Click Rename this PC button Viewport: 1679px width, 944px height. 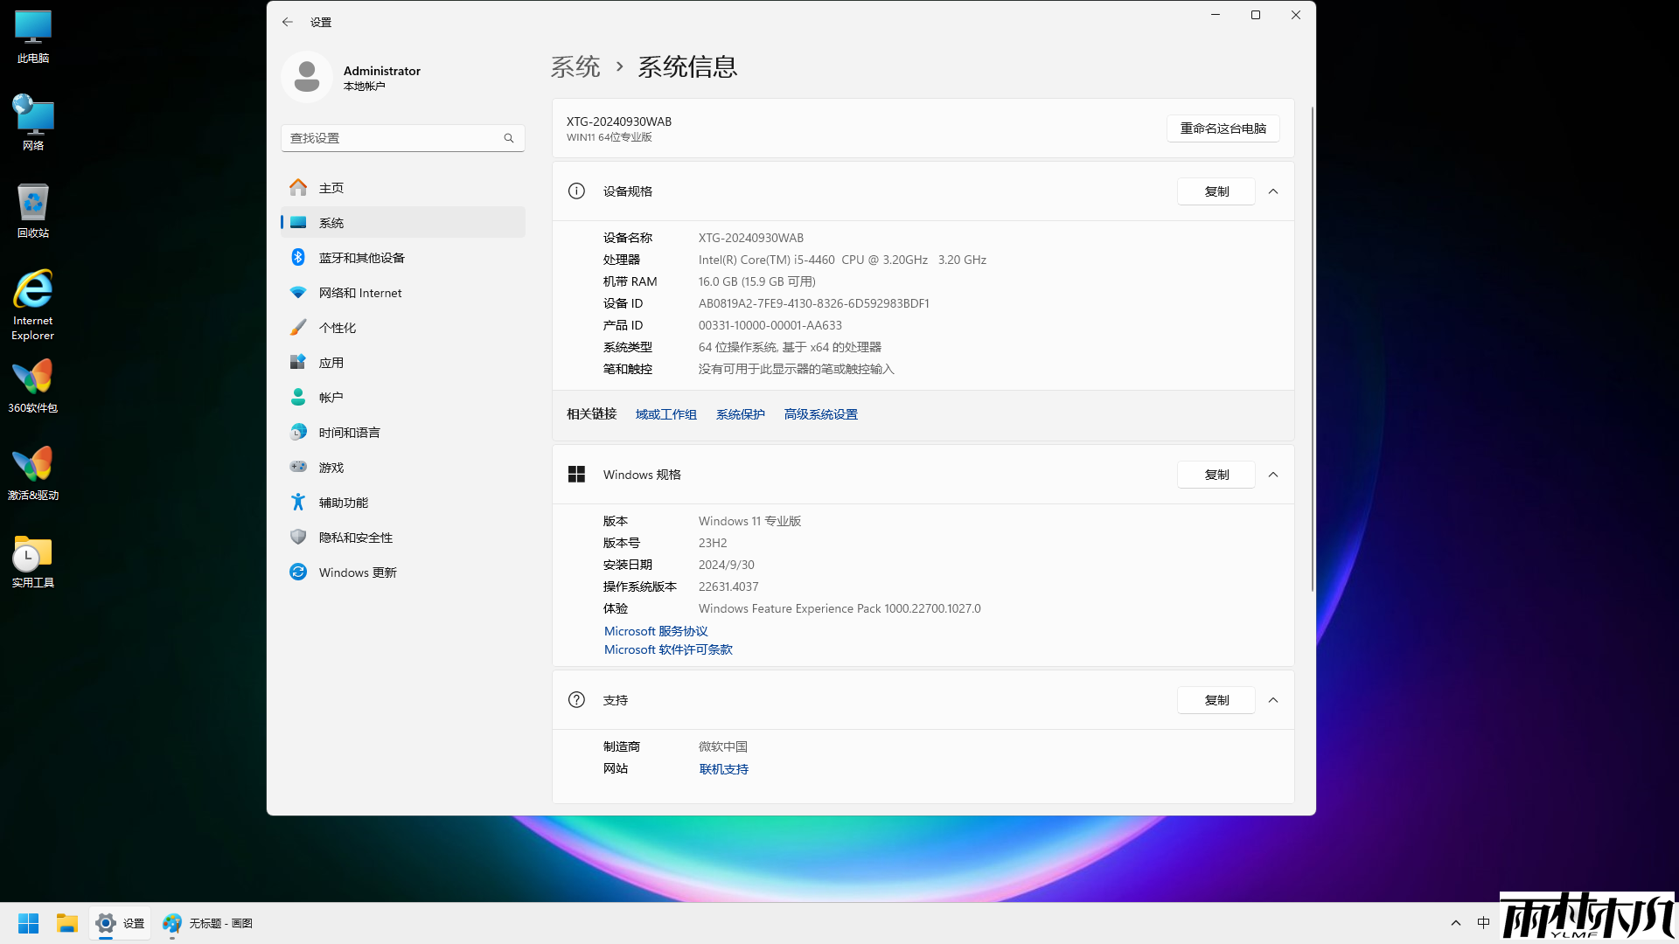pyautogui.click(x=1223, y=128)
